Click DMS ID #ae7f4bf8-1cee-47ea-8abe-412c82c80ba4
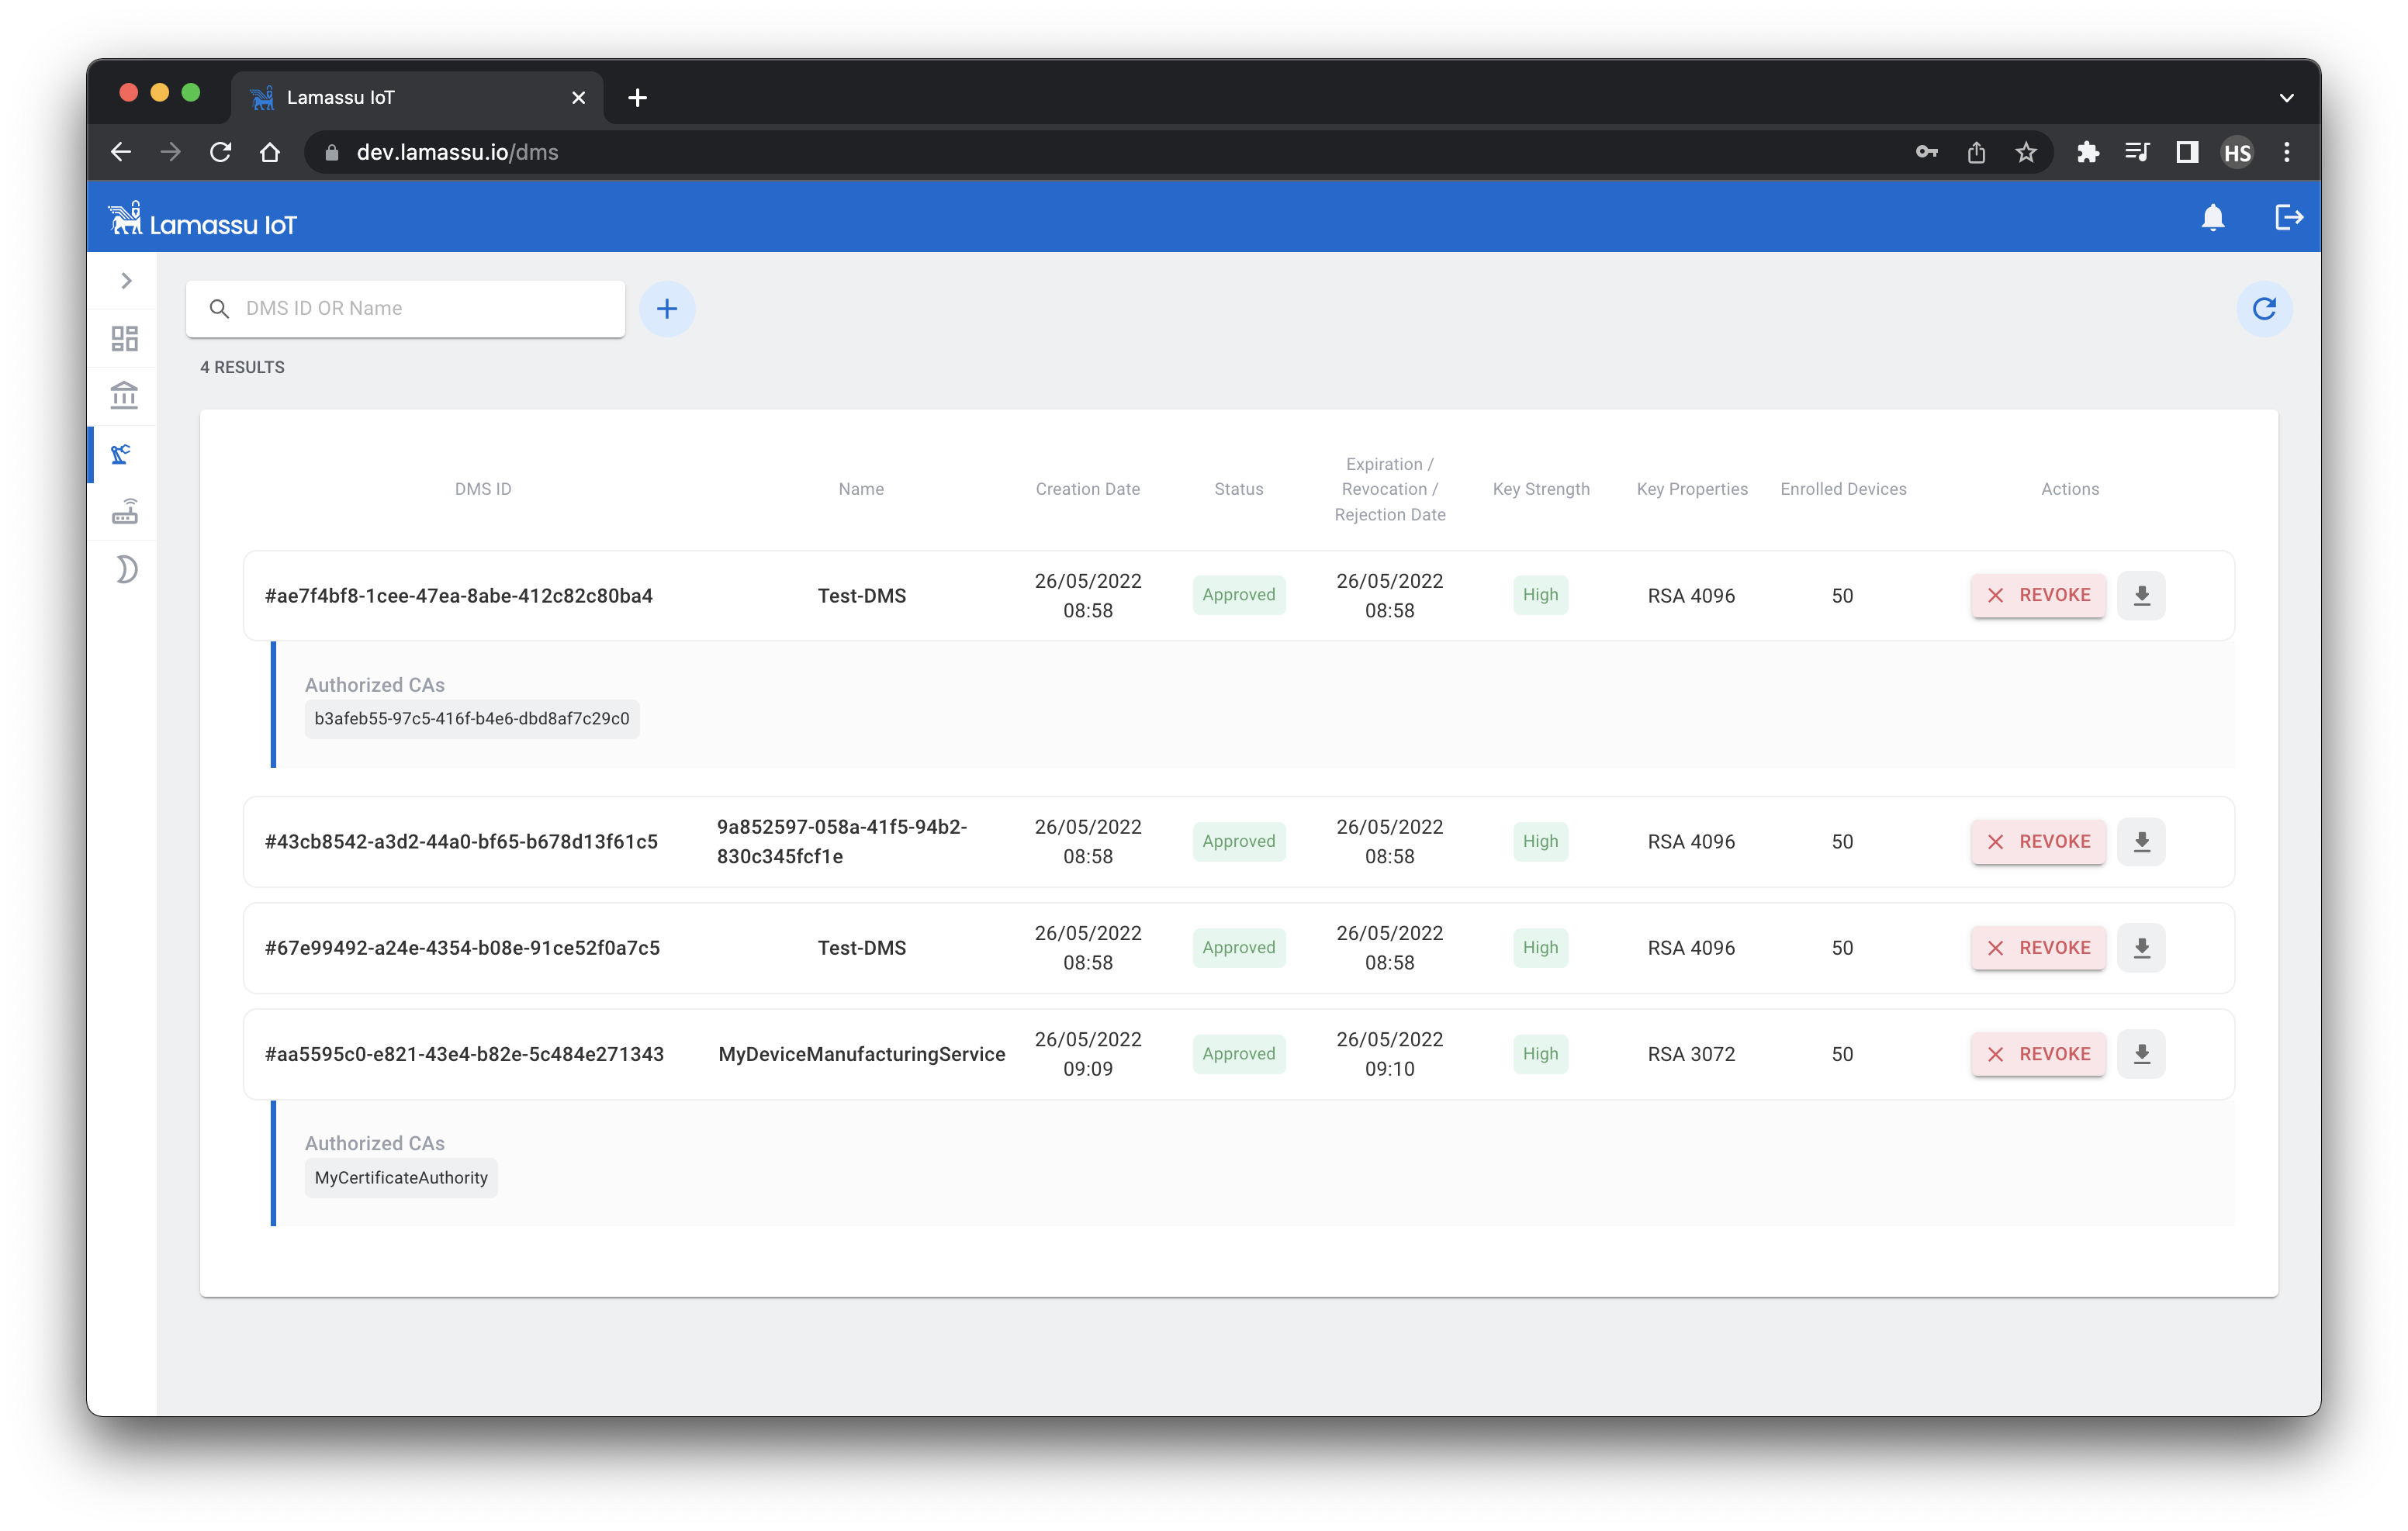The height and width of the screenshot is (1531, 2408). 459,596
